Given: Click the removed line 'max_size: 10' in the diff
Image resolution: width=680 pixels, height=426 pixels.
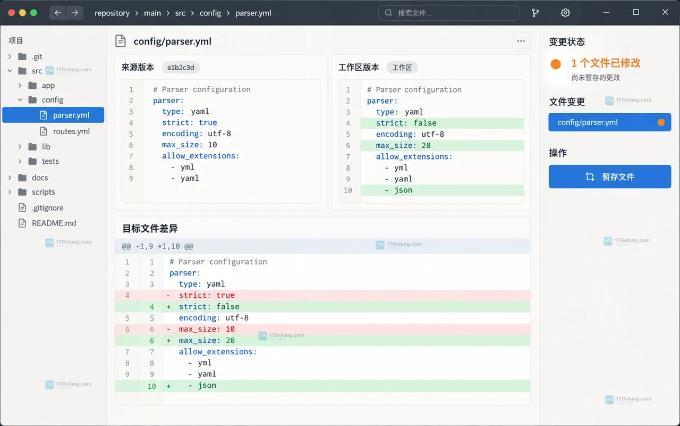Looking at the screenshot, I should tap(322, 329).
